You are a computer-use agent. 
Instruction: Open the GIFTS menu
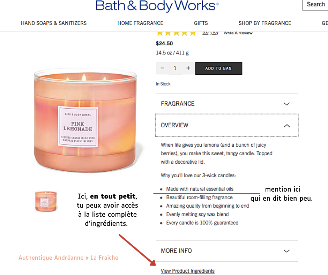click(201, 23)
